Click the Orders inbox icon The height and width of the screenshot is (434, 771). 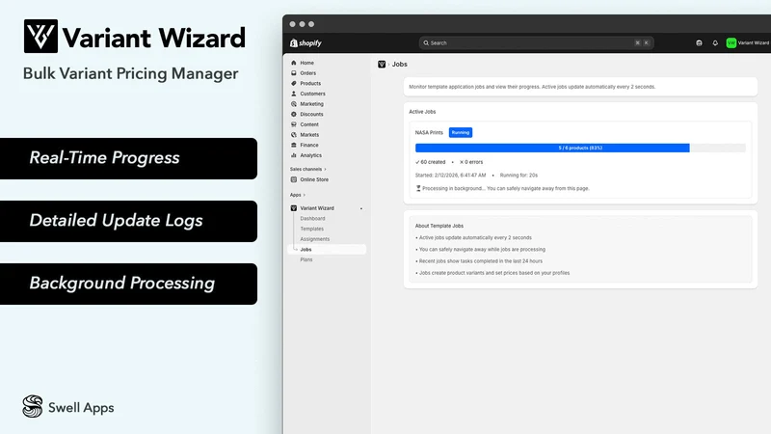coord(294,73)
